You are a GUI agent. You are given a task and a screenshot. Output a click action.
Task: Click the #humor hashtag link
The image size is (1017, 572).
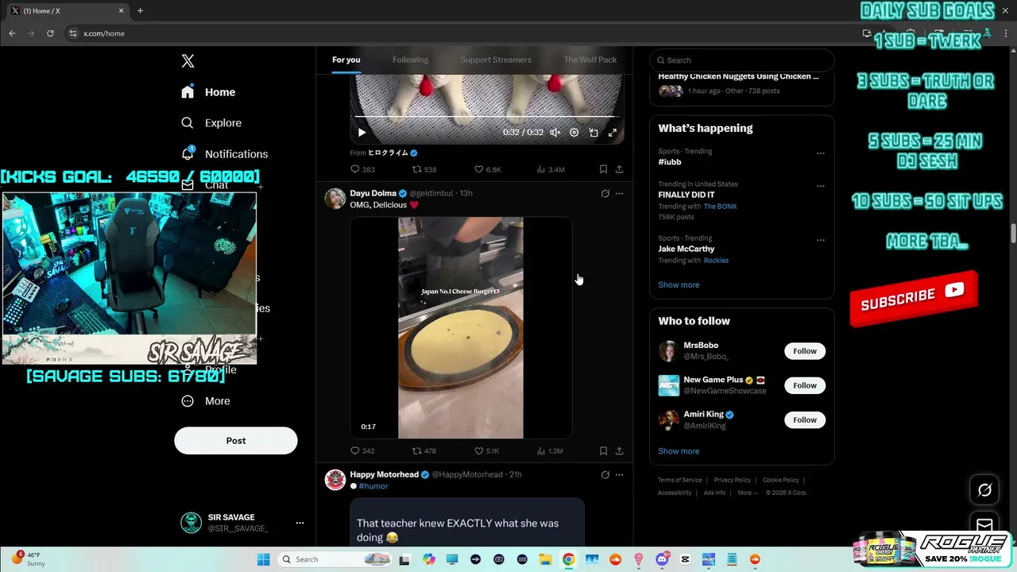pos(373,486)
